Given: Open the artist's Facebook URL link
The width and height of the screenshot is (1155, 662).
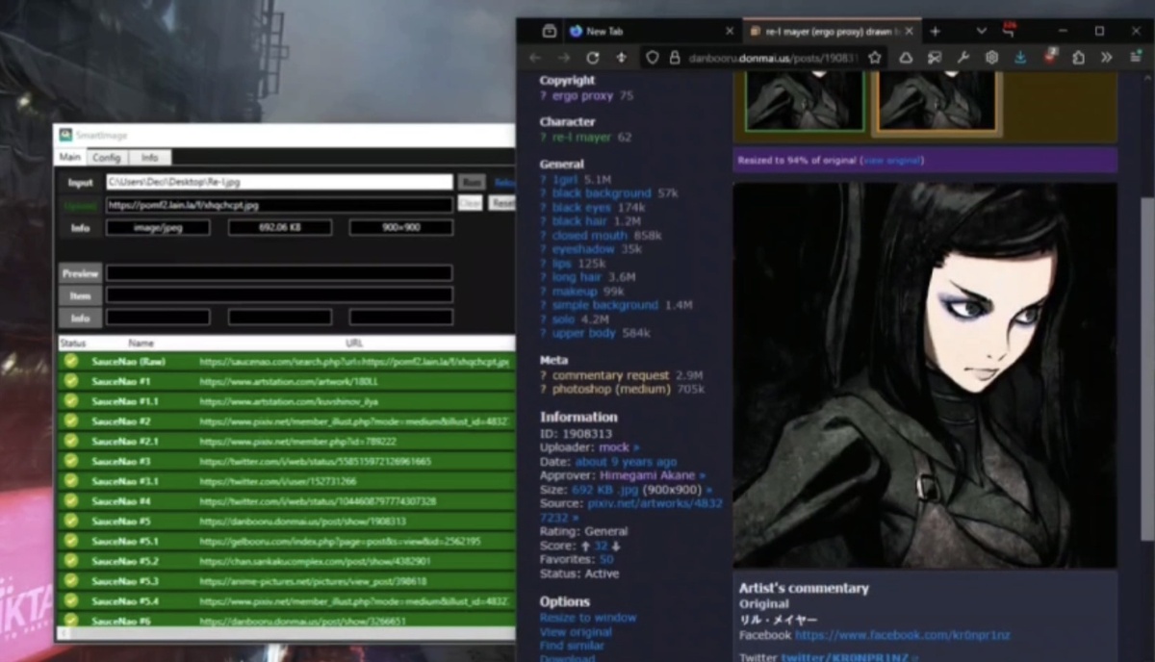Looking at the screenshot, I should [x=903, y=635].
